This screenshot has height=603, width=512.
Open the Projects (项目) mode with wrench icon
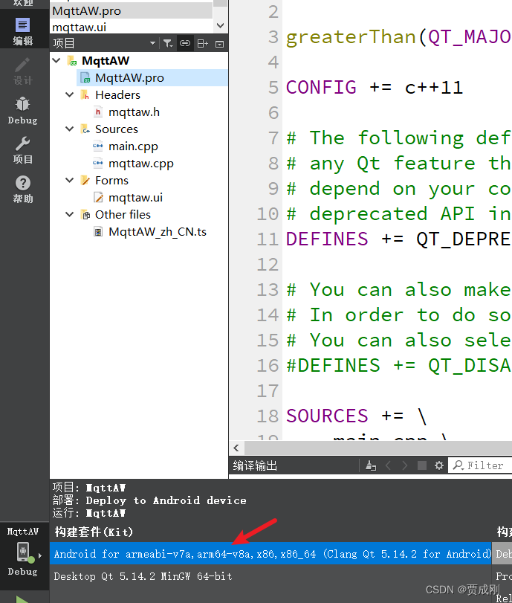click(23, 150)
